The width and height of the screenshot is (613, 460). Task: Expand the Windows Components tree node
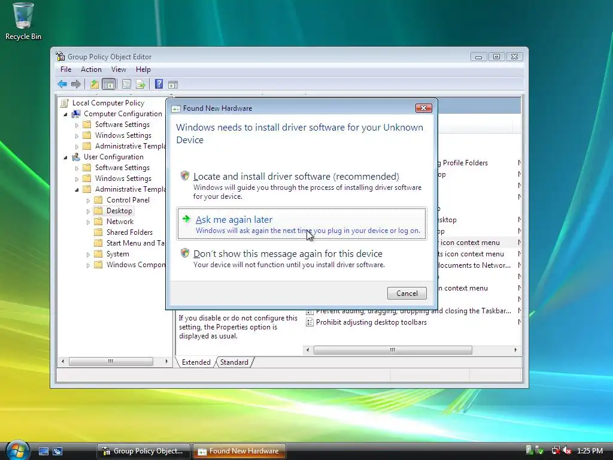[88, 265]
